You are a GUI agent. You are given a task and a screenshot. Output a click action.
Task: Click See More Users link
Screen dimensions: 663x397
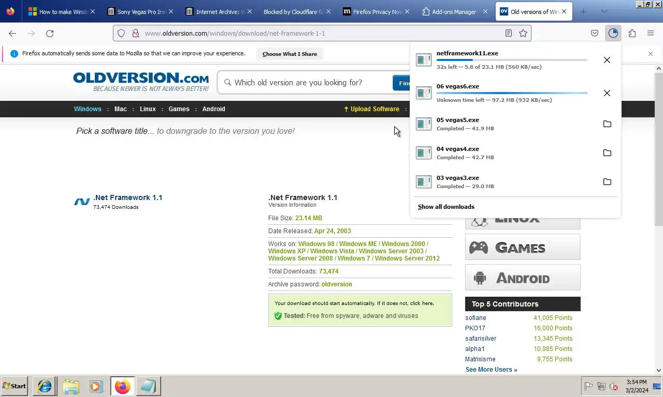(x=491, y=370)
